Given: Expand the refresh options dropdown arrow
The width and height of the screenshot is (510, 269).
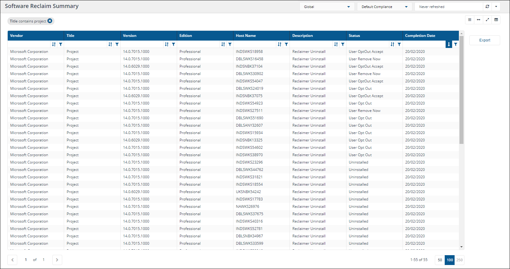Looking at the screenshot, I should point(496,6).
